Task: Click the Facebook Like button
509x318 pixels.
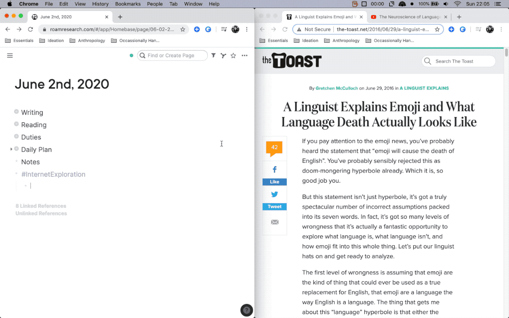Action: 274,182
